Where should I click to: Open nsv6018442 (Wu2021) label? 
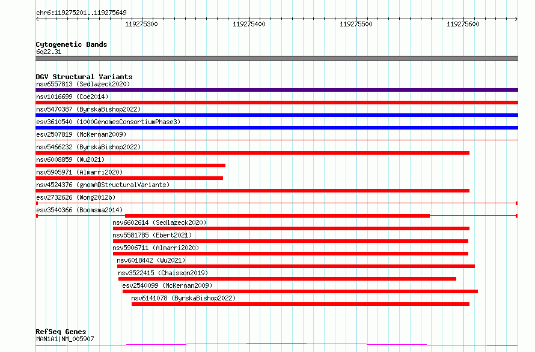[x=151, y=260]
